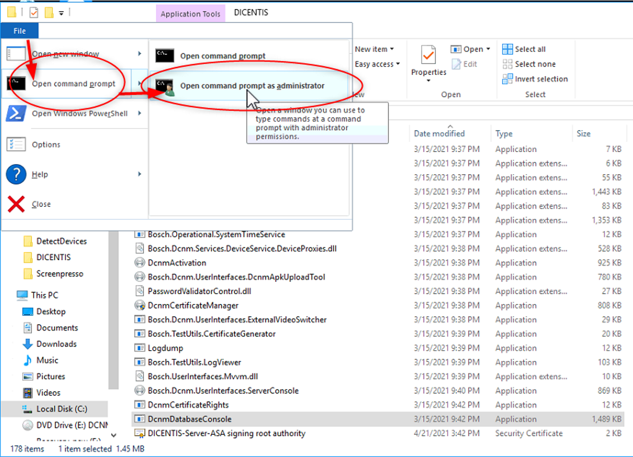Select the Screenpresso folder icon
The image size is (633, 457).
(28, 274)
